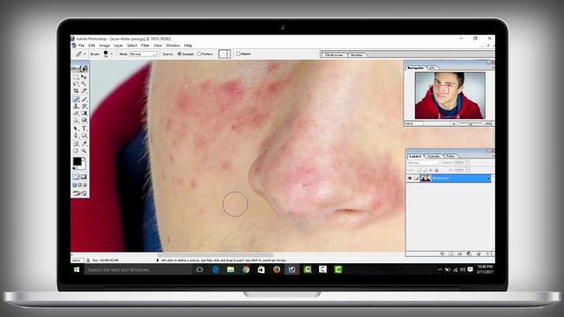Enable the Aligned checkbox
Screen dimensions: 564x317
point(238,54)
